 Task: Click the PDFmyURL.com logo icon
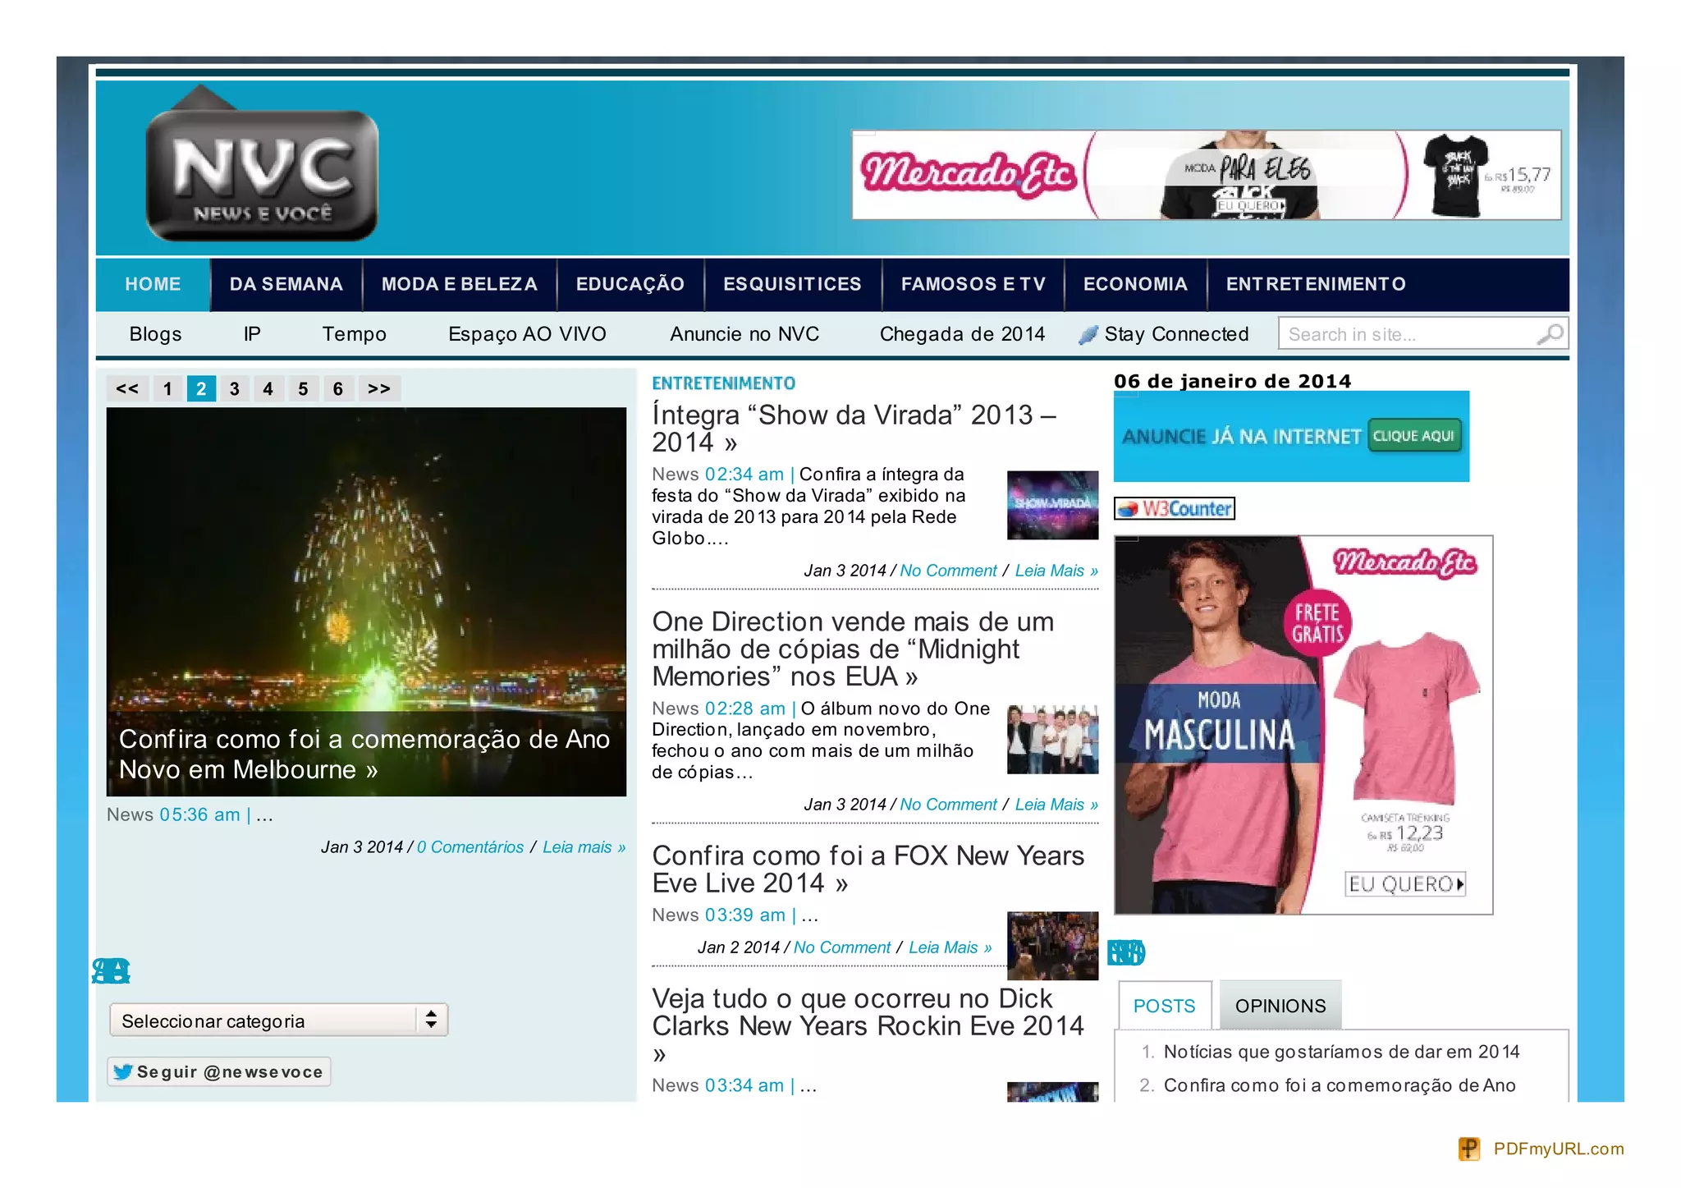point(1469,1149)
